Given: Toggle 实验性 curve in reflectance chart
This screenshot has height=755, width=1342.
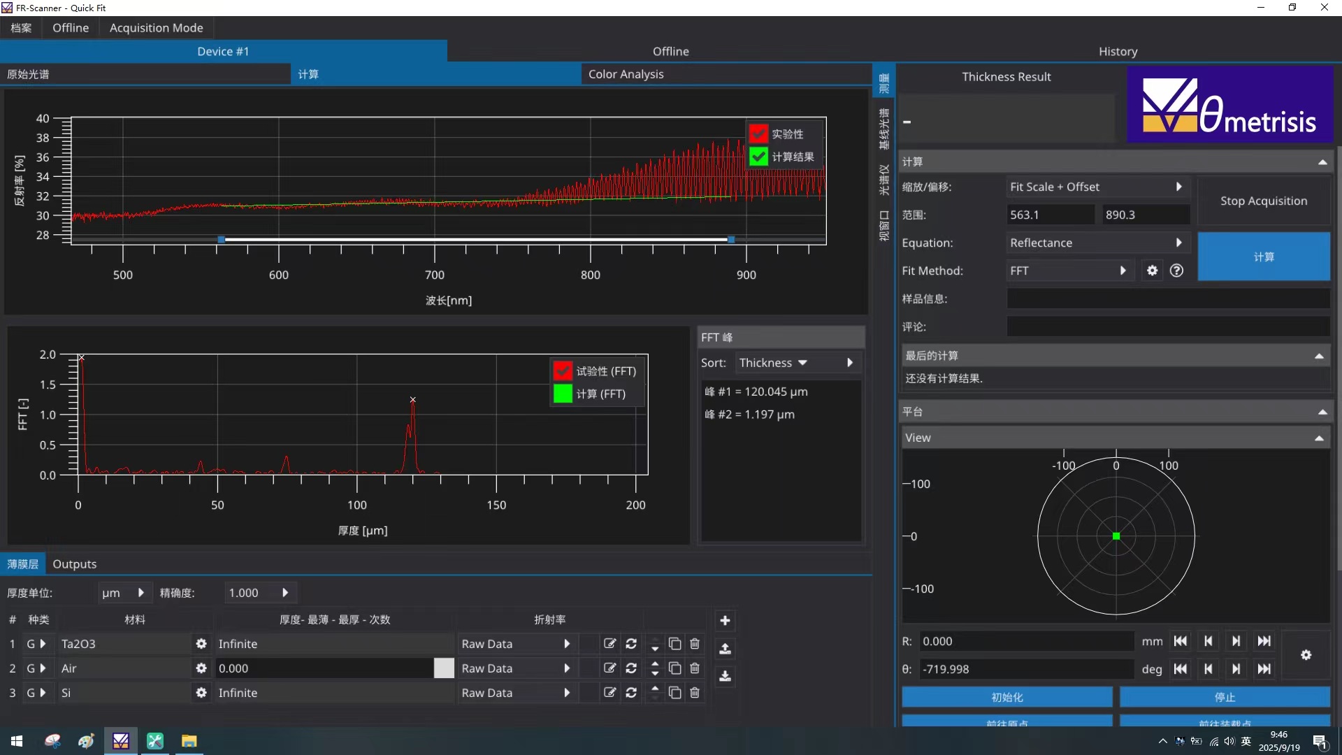Looking at the screenshot, I should coord(758,134).
